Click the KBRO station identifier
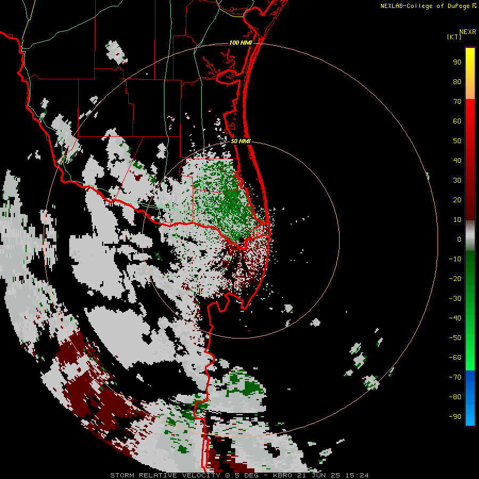 (283, 475)
